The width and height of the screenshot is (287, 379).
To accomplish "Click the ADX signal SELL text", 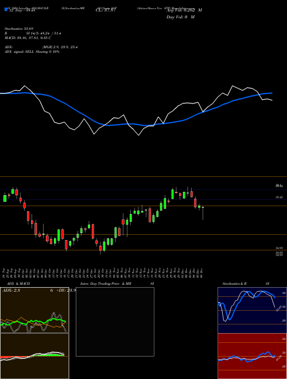I will (32, 52).
